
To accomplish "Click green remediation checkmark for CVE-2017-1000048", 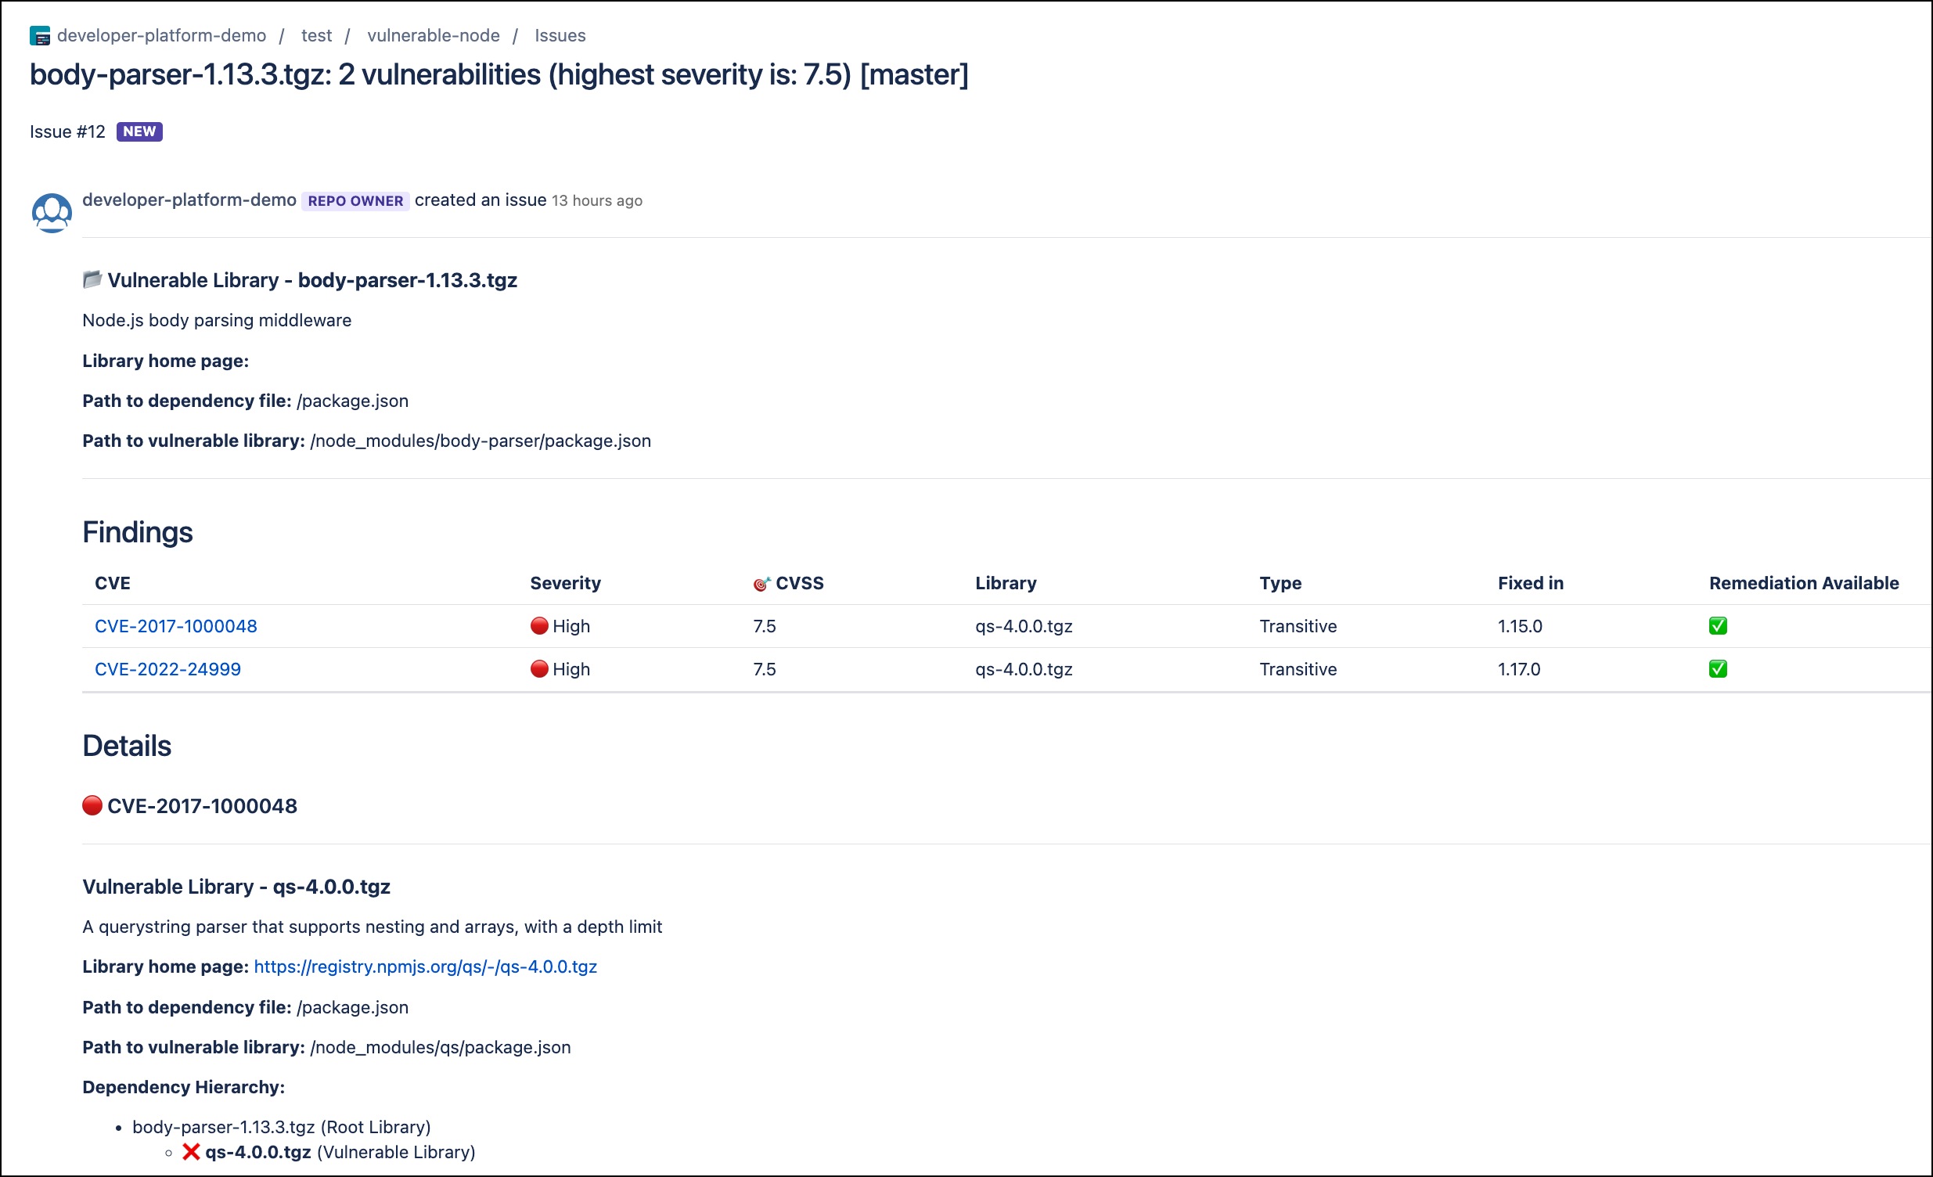I will [x=1718, y=626].
